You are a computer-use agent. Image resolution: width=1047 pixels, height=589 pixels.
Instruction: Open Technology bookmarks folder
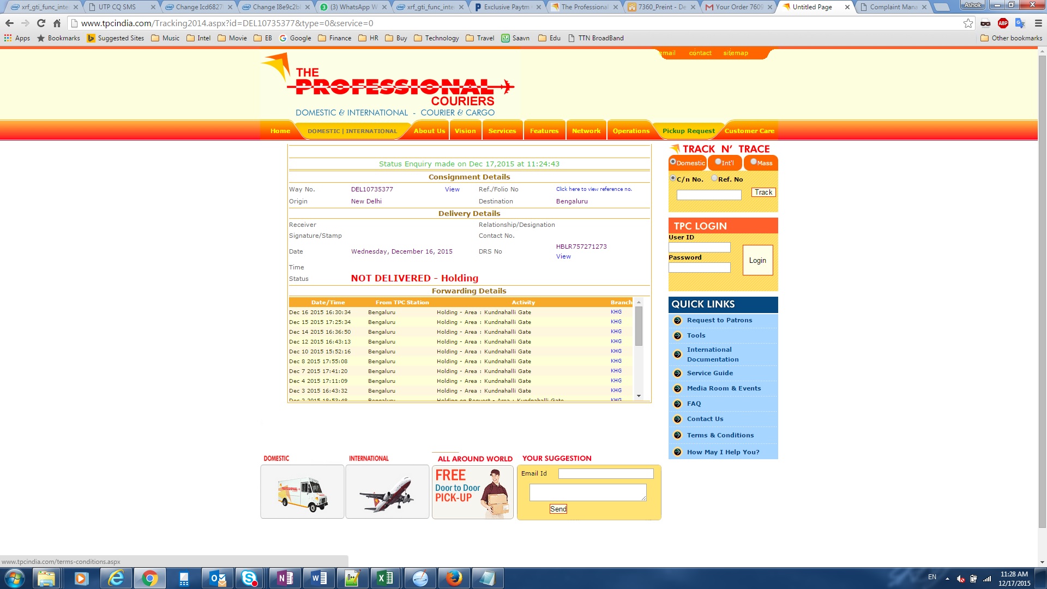436,38
